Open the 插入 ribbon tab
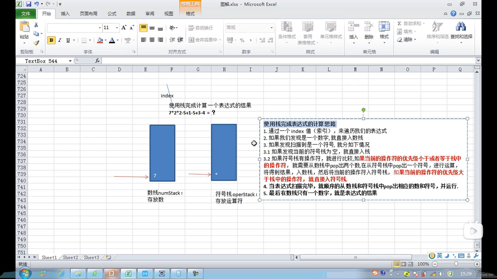Screen dimensions: 497x279 click(x=65, y=14)
